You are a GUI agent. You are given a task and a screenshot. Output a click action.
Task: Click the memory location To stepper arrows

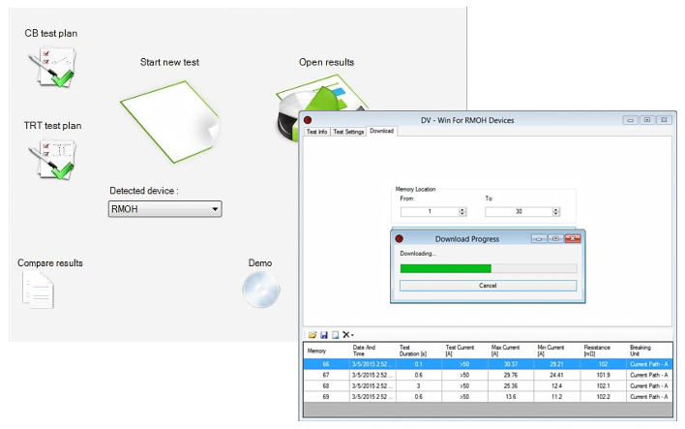point(556,211)
